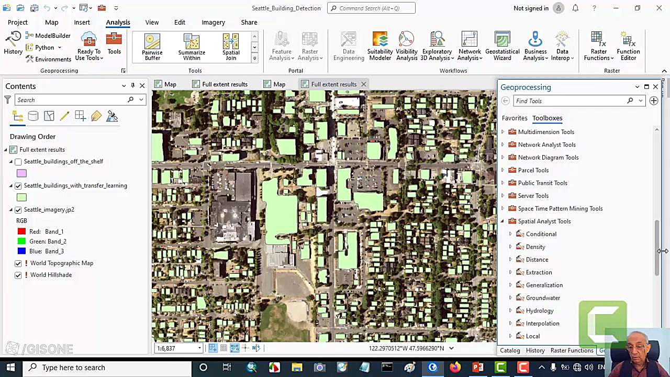This screenshot has height=377, width=670.
Task: Open PowerPoint from the taskbar
Action: 478,368
